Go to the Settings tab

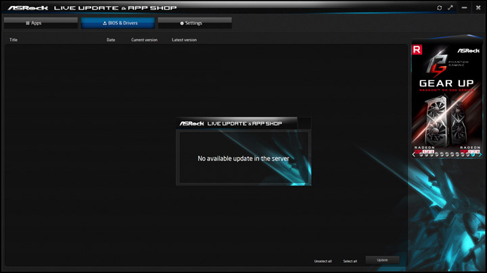(x=195, y=23)
